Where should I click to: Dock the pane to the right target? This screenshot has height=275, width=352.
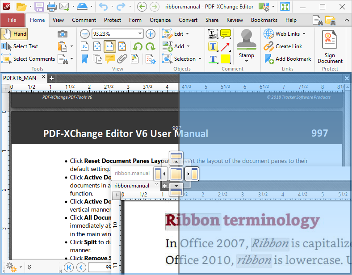(x=192, y=174)
